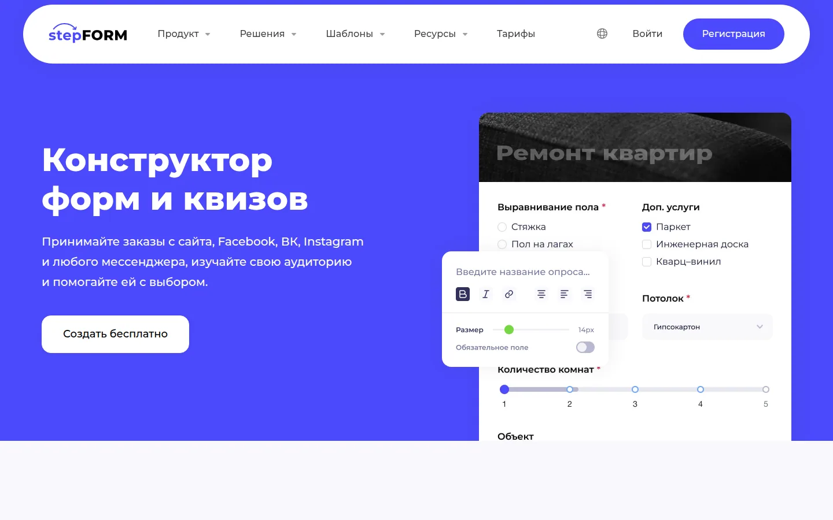Open the Тарифы page
The height and width of the screenshot is (520, 833).
click(x=516, y=34)
